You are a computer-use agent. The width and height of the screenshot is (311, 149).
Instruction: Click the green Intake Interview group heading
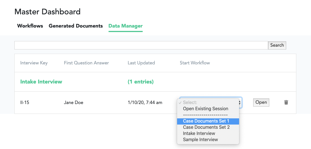pos(41,82)
